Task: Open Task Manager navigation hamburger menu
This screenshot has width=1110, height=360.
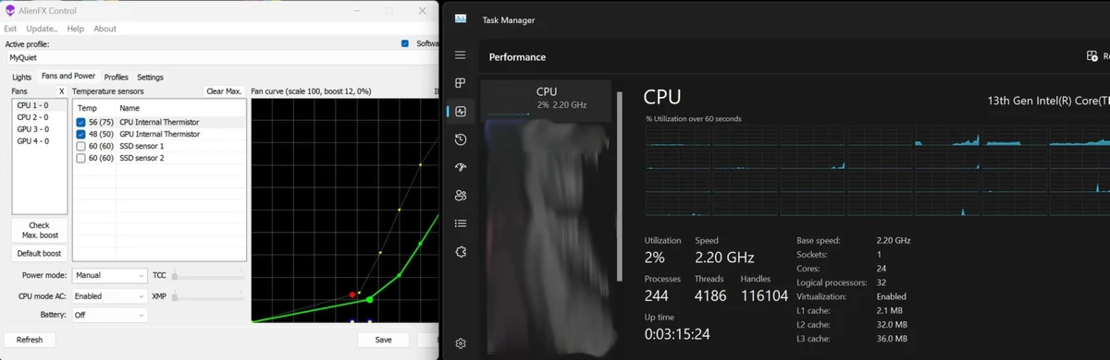Action: coord(461,55)
